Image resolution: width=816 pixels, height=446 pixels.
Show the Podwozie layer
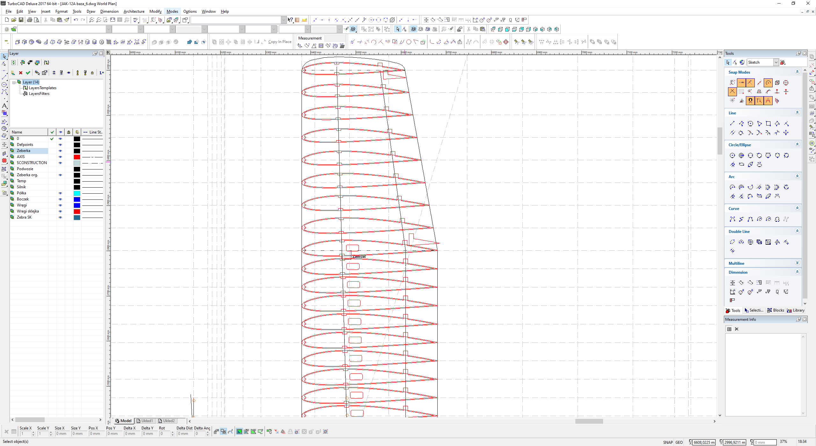60,169
